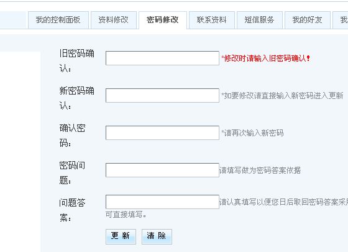Click the 问题答案 field label
This screenshot has width=348, height=252.
coord(72,210)
